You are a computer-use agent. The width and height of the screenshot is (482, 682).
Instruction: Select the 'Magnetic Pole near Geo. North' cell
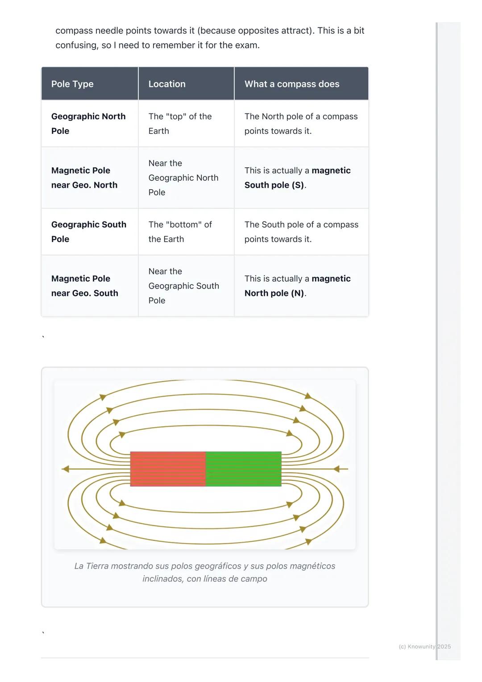[x=84, y=178]
